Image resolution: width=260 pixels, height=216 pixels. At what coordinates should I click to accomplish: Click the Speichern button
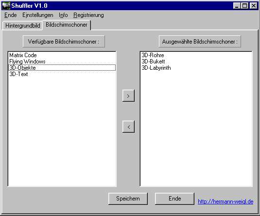tap(128, 199)
